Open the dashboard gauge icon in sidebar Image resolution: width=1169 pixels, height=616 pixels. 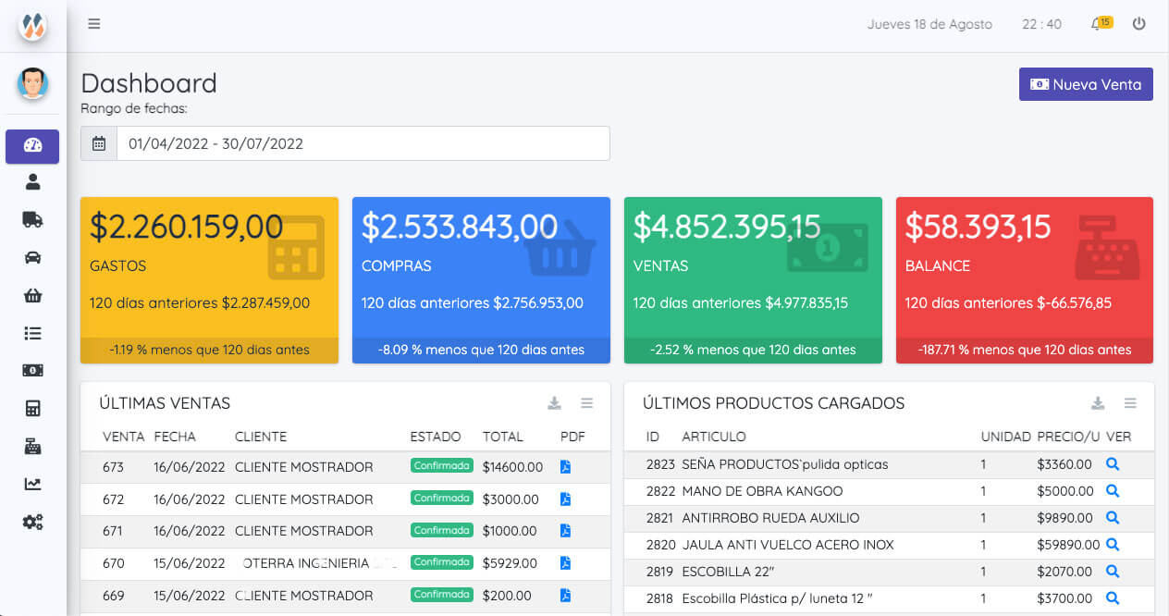pos(32,145)
